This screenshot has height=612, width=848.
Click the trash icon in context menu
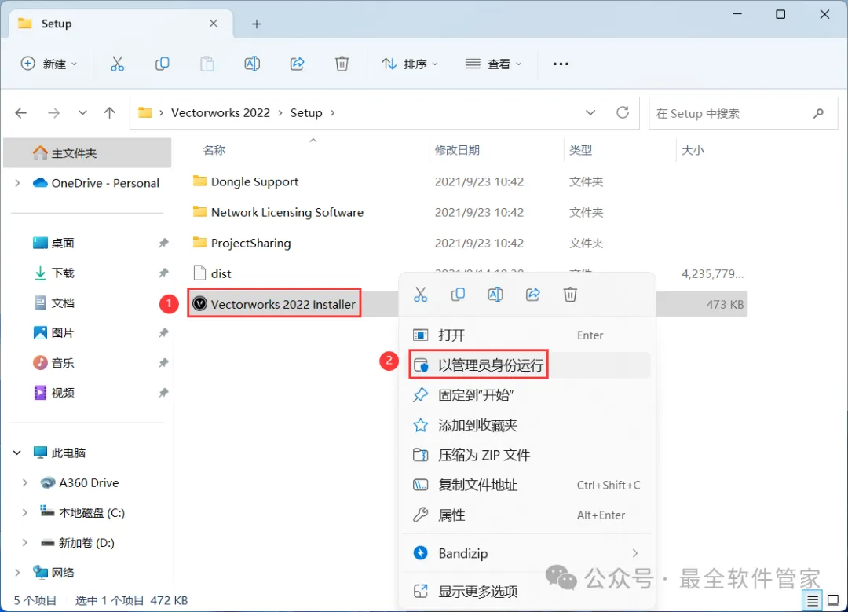coord(570,295)
